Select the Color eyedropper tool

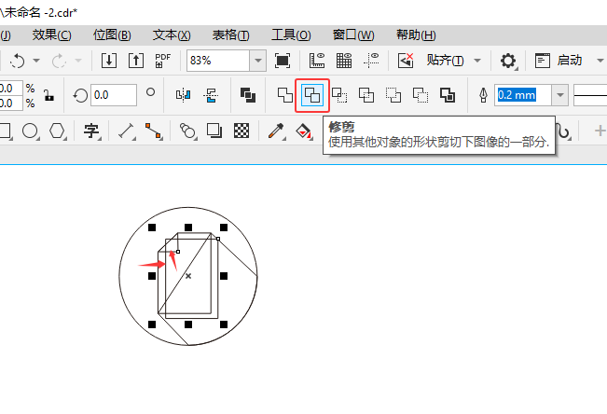(276, 131)
